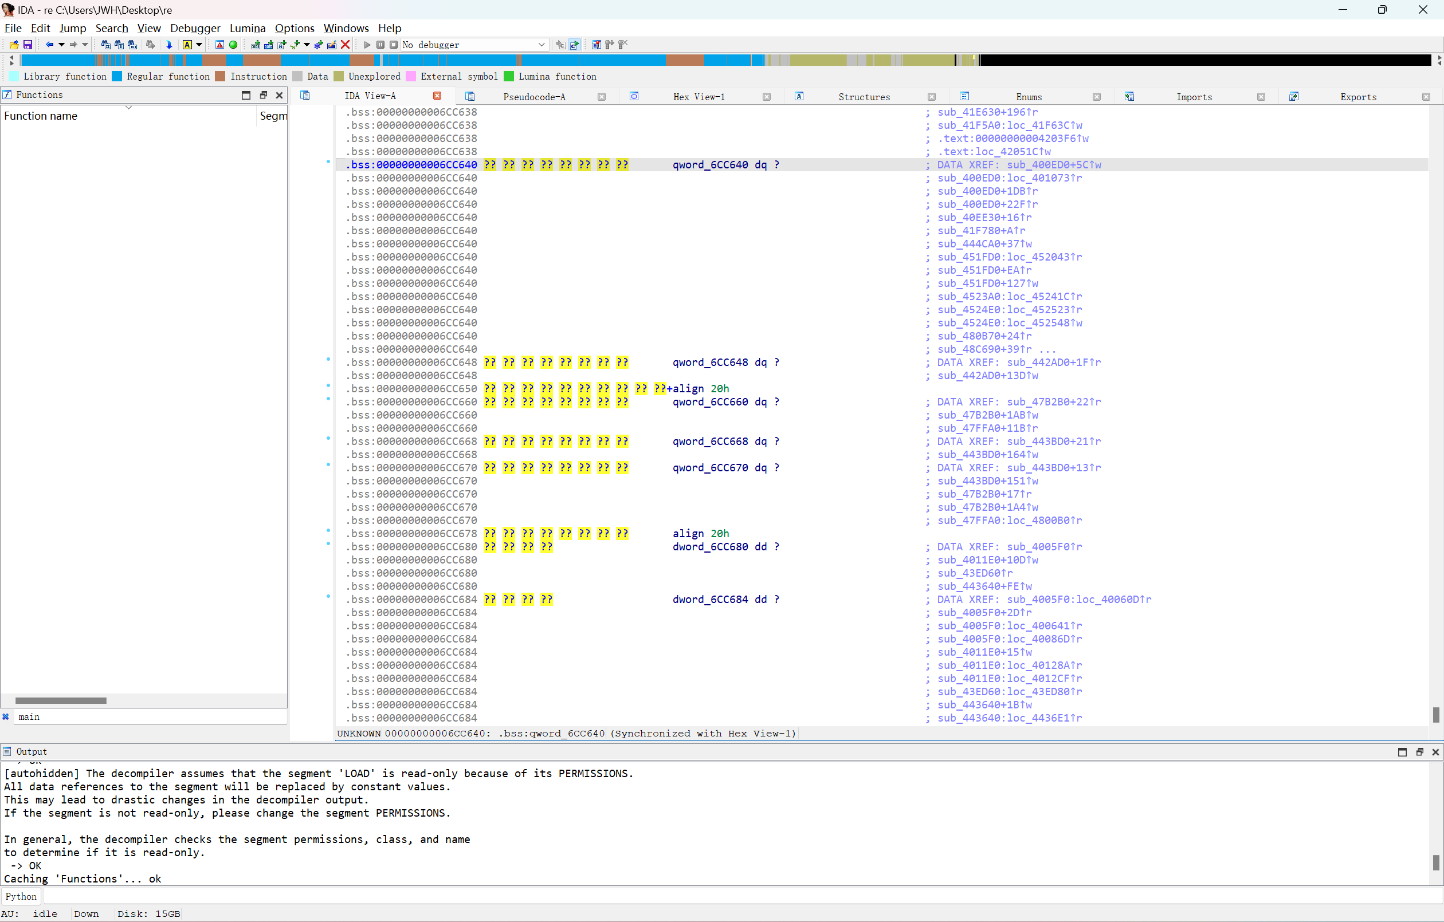Close the Enums tab
The image size is (1444, 922).
click(1096, 97)
